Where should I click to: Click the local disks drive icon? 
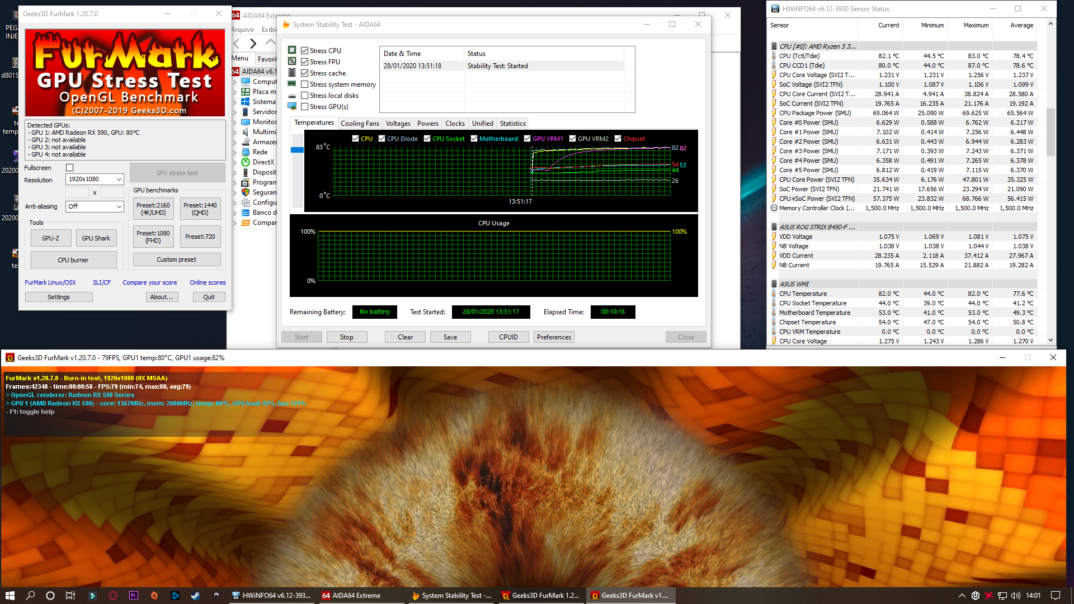292,96
